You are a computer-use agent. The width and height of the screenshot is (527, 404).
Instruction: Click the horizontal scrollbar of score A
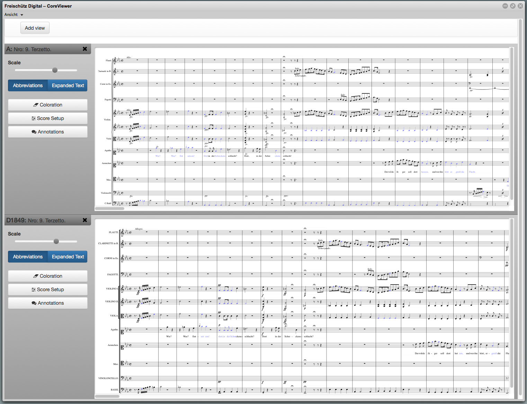click(x=109, y=209)
